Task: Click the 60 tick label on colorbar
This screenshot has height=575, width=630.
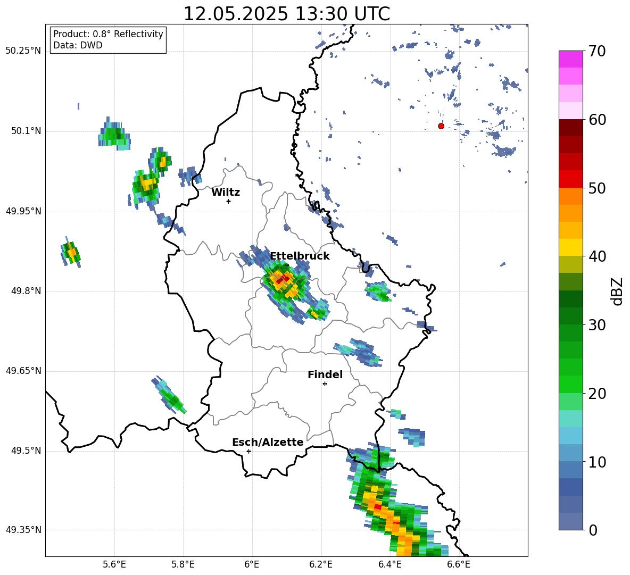Action: tap(597, 120)
